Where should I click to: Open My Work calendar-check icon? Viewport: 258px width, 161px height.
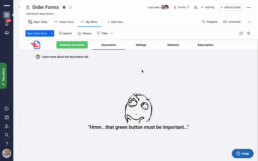click(x=6, y=117)
